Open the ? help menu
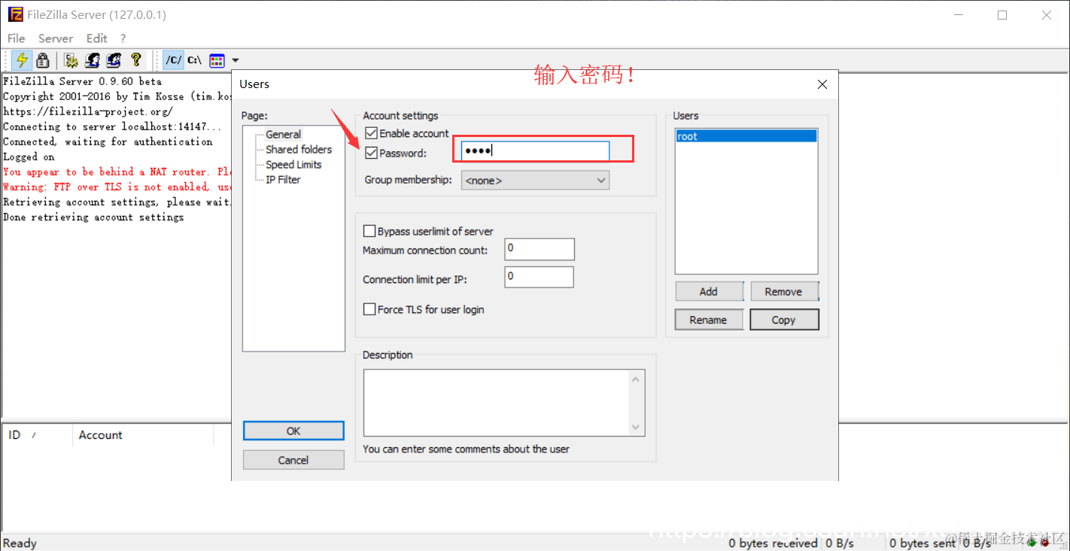1070x551 pixels. pos(123,38)
